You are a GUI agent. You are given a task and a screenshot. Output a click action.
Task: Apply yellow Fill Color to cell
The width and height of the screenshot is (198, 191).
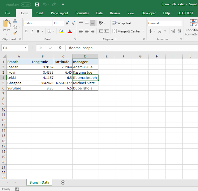coord(61,31)
